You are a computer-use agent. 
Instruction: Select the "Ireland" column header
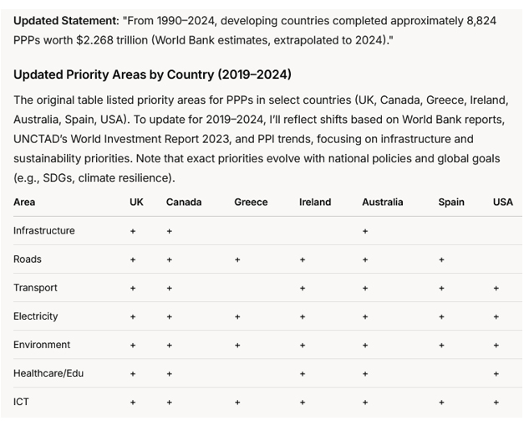315,202
